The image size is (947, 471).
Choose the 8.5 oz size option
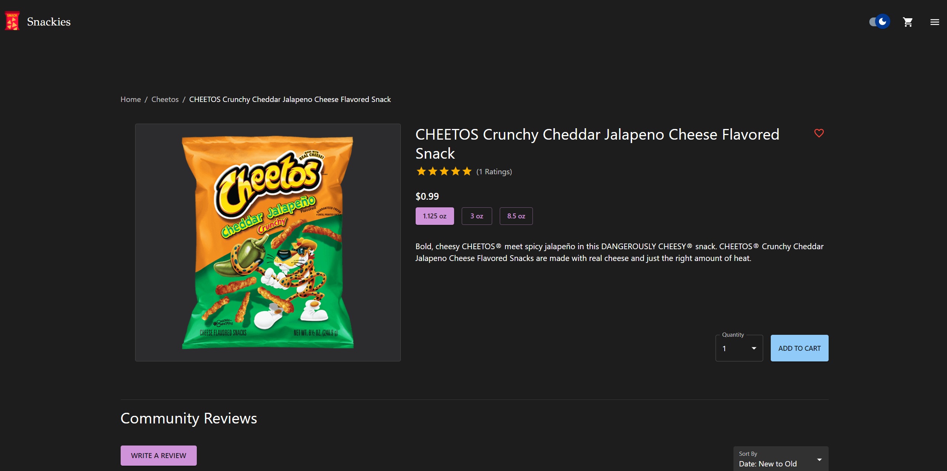pyautogui.click(x=516, y=216)
